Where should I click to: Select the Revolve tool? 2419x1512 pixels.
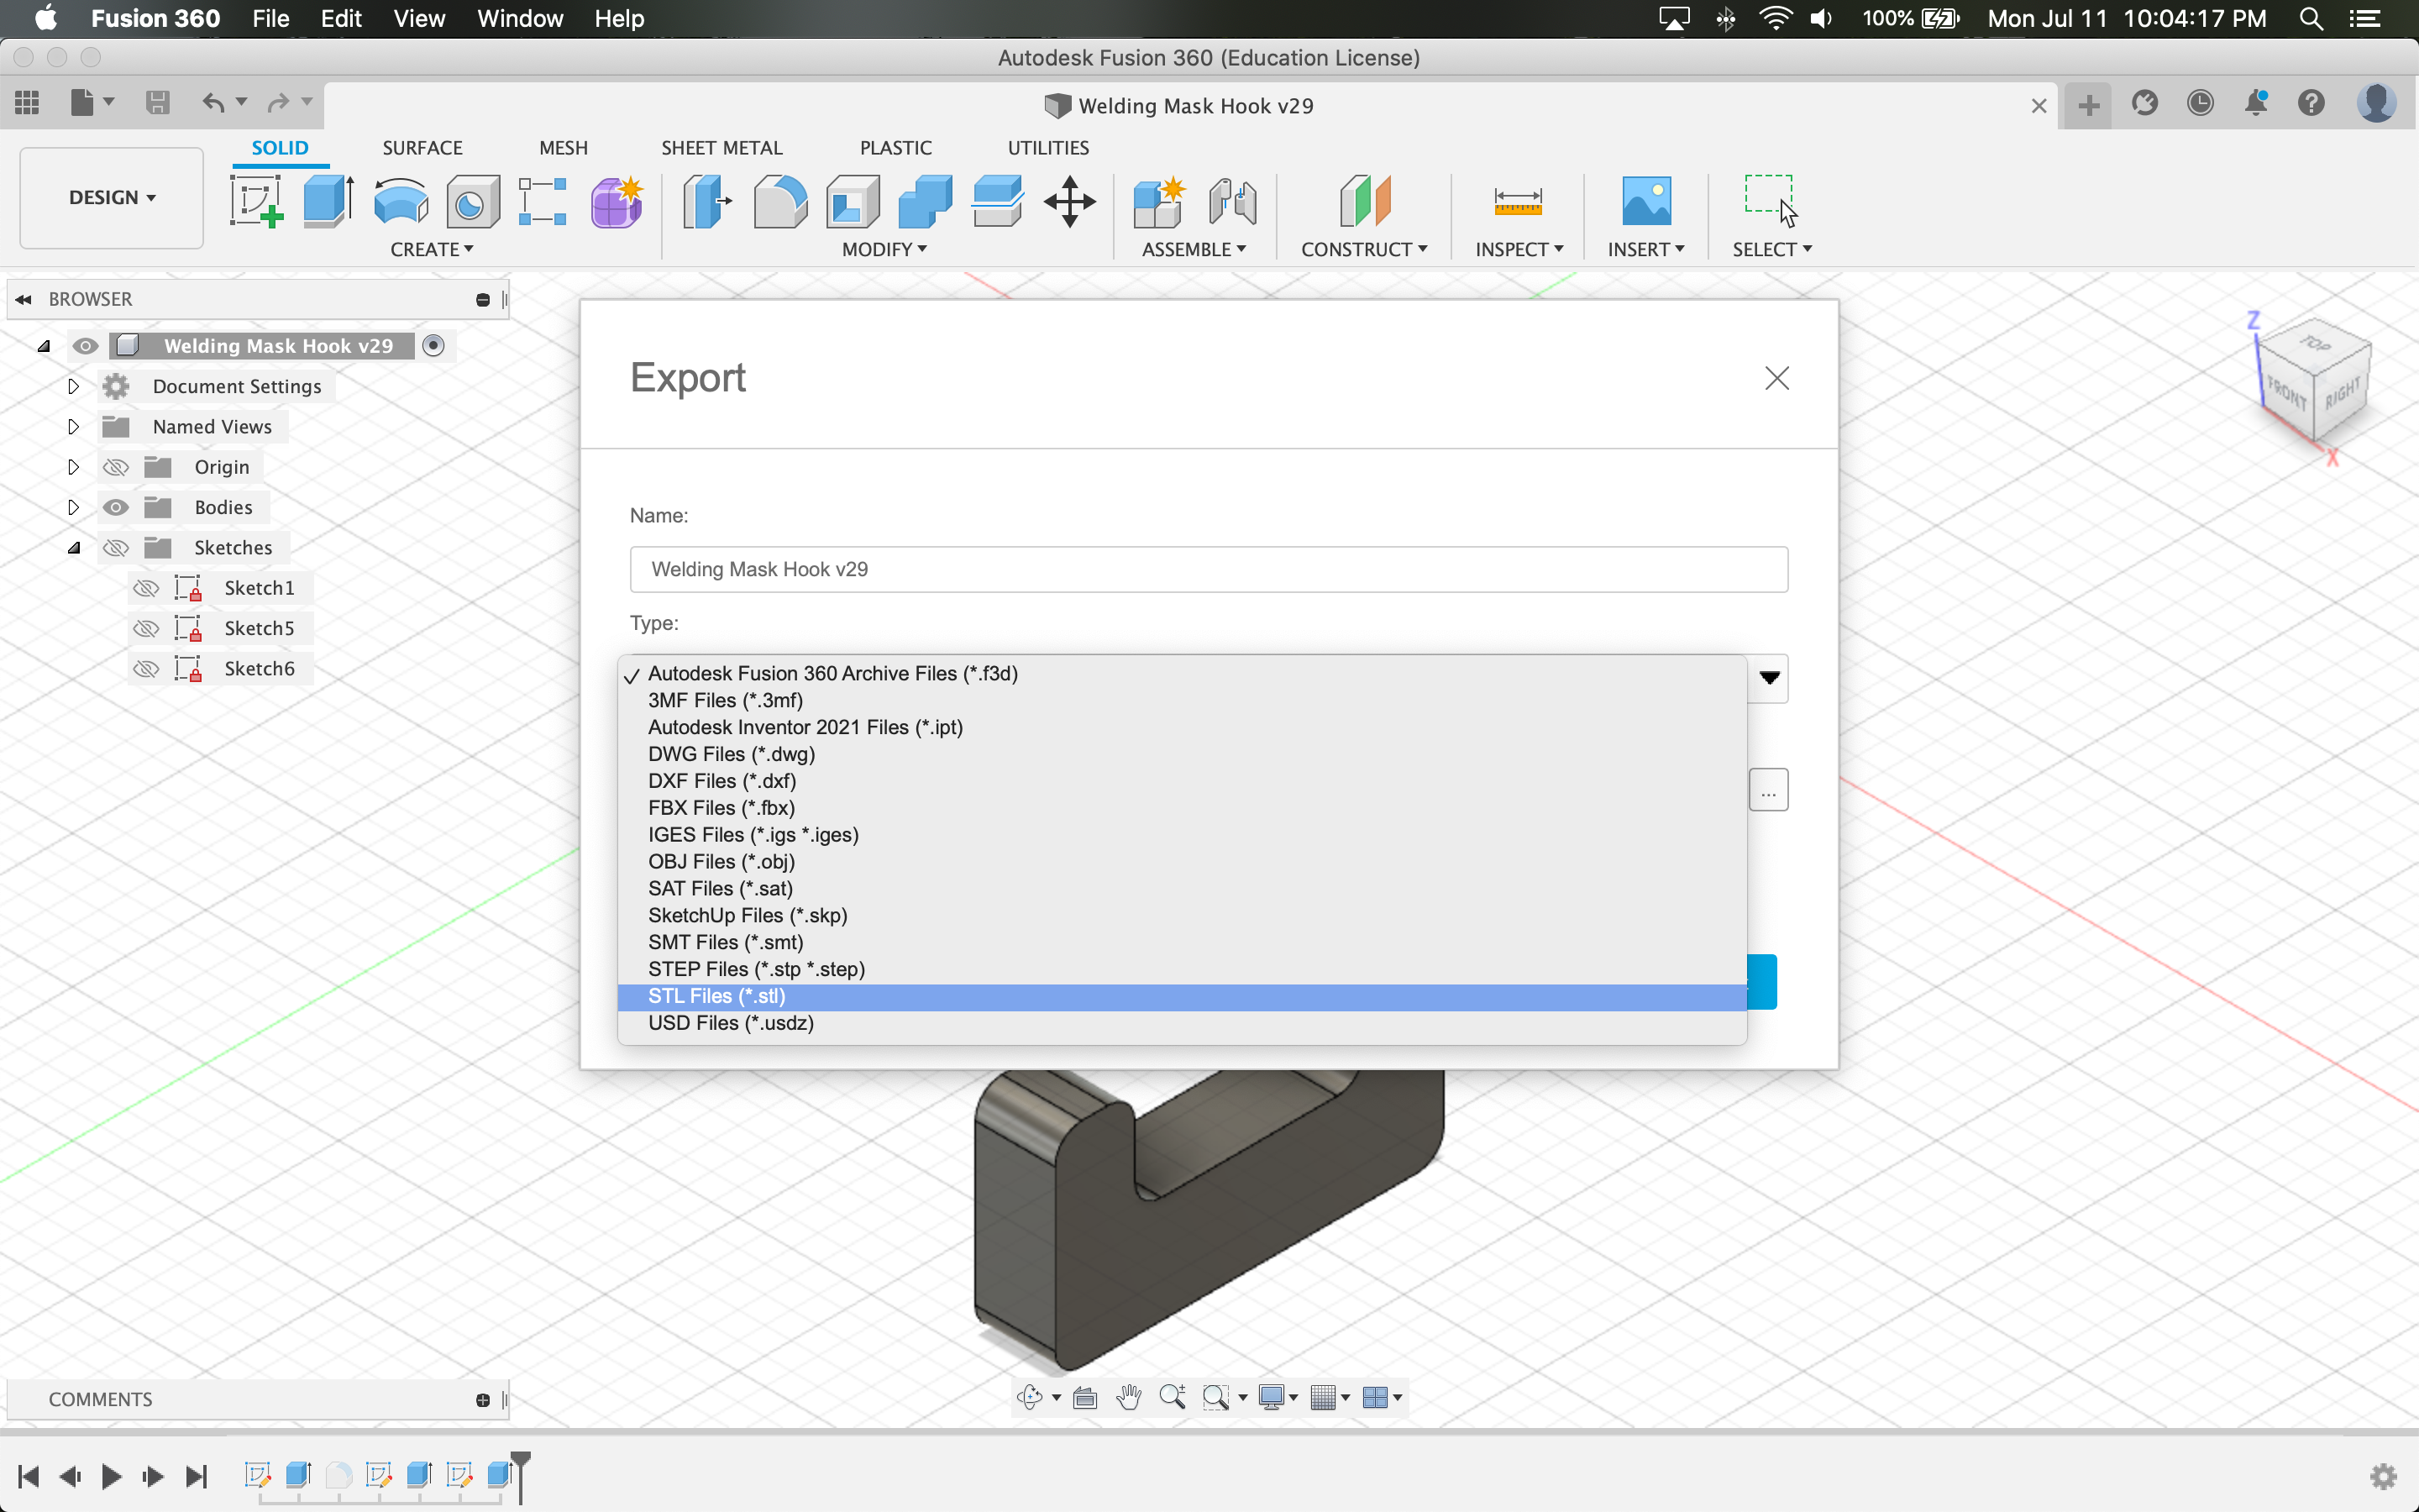pyautogui.click(x=401, y=201)
